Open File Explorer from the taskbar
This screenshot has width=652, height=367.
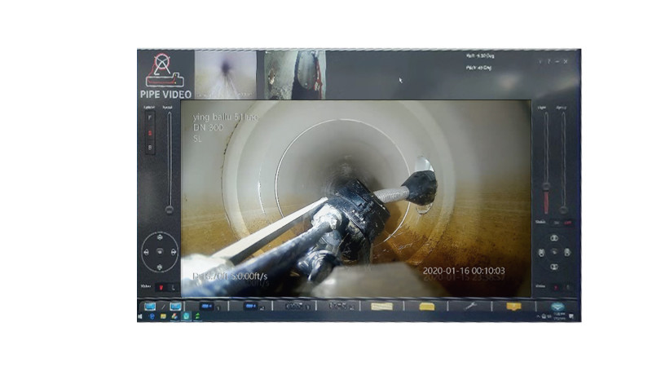(x=164, y=316)
